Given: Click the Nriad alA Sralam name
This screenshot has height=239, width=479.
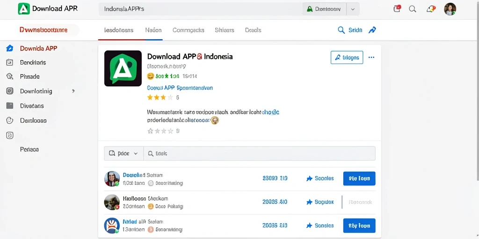Looking at the screenshot, I should coord(143,222).
